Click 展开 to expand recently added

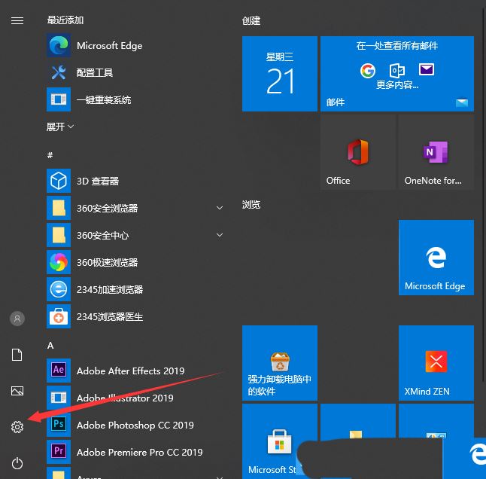(60, 127)
